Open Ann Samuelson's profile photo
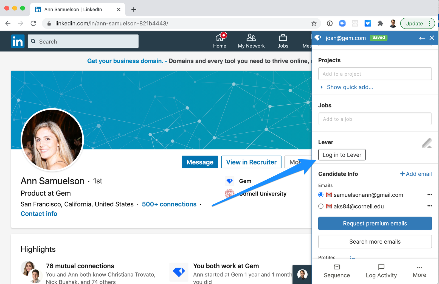Viewport: 439px width, 284px height. point(52,140)
